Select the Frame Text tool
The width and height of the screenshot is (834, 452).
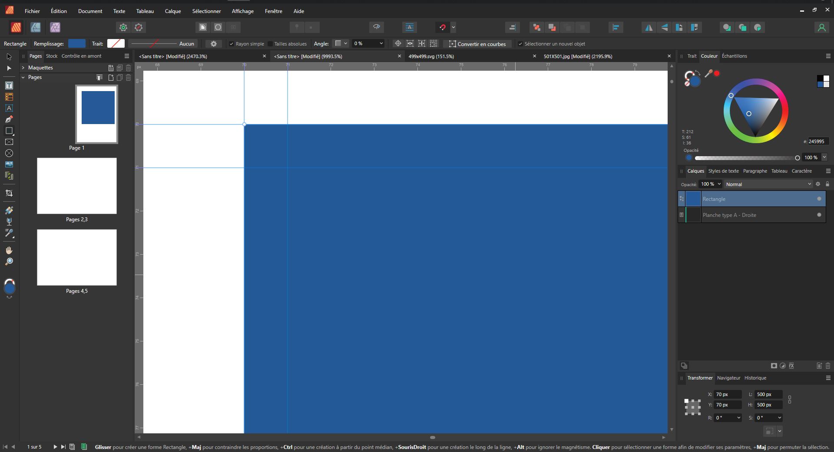[x=9, y=85]
